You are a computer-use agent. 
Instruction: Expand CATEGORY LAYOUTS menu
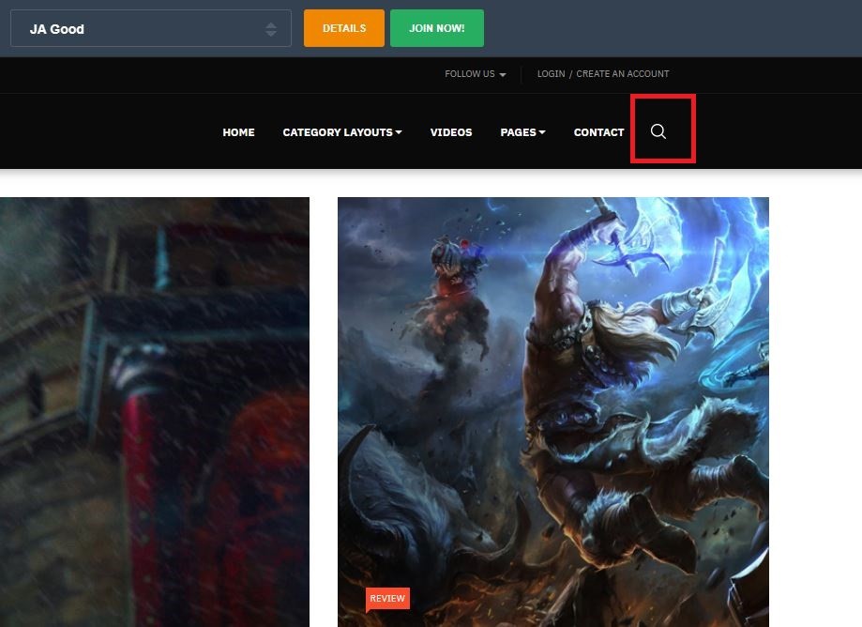tap(342, 132)
